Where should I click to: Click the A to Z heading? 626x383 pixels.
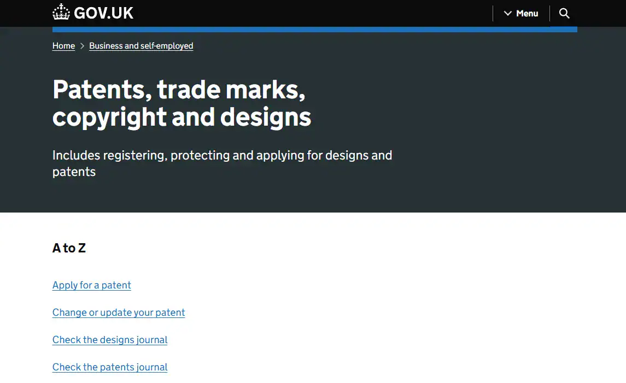coord(69,248)
